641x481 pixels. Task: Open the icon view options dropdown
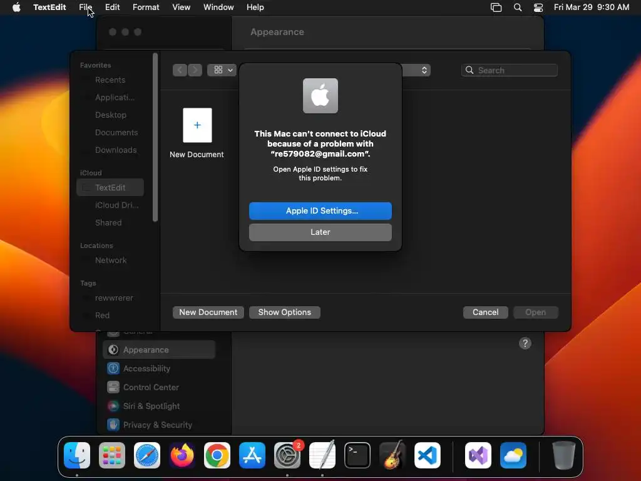point(222,70)
